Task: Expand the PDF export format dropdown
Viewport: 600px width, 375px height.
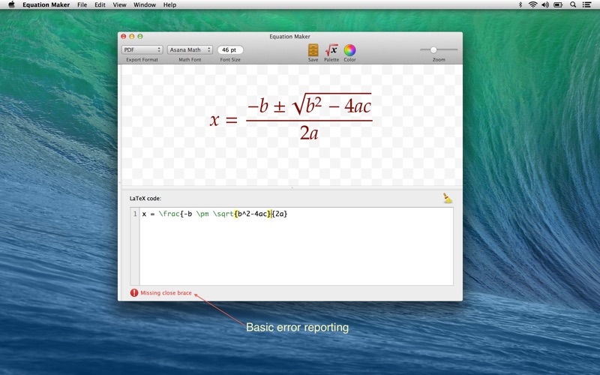Action: click(x=142, y=50)
